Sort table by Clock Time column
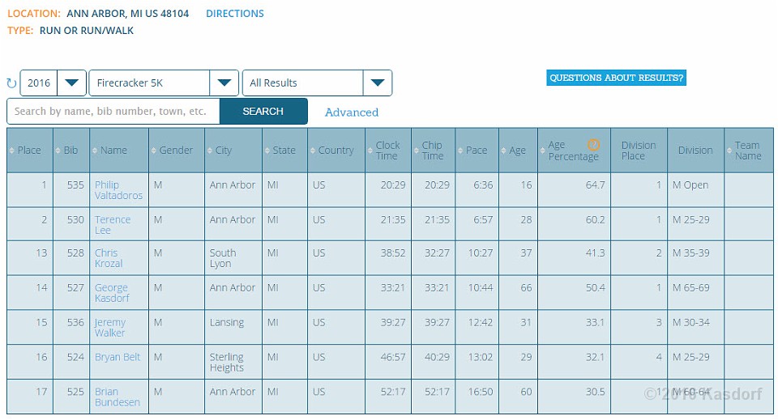 click(387, 151)
